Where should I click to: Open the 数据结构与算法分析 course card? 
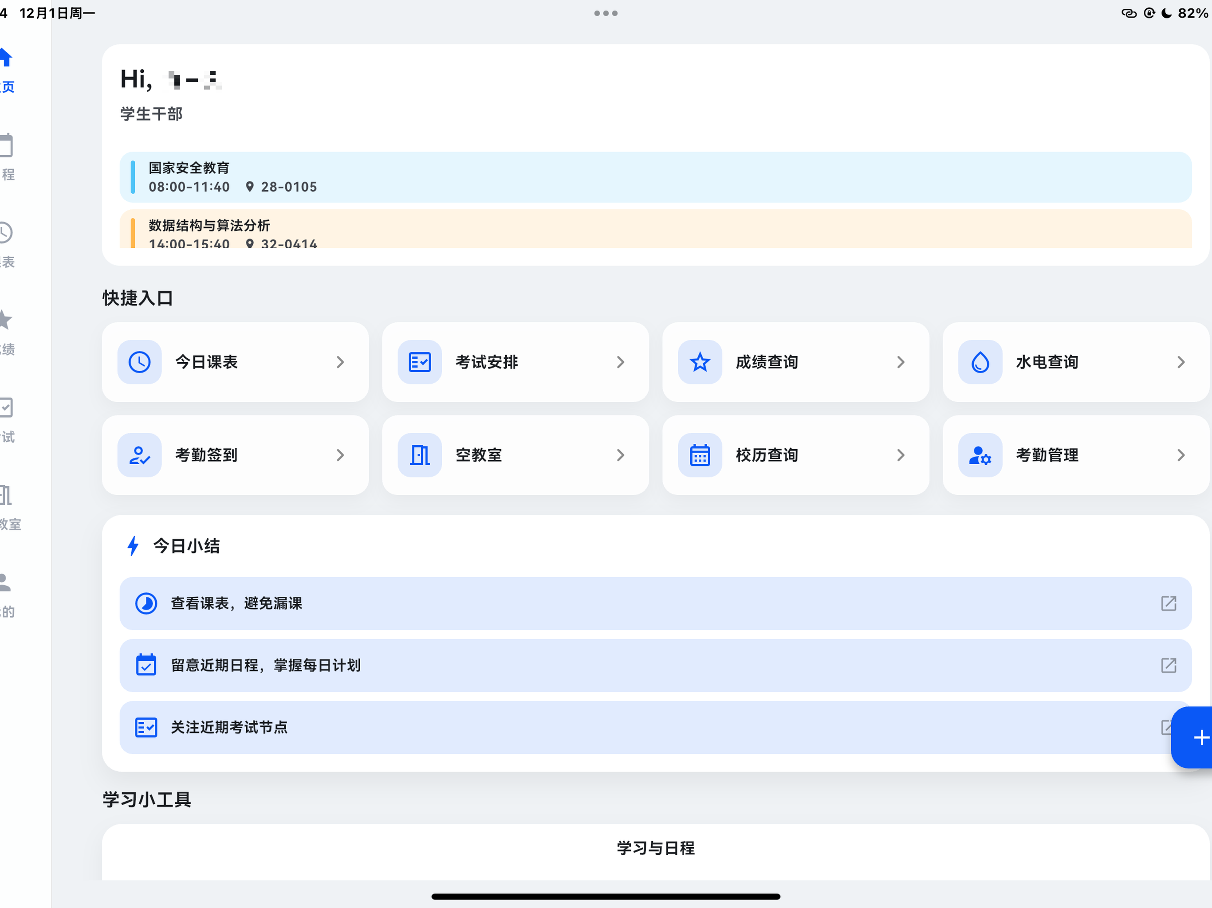(x=655, y=229)
